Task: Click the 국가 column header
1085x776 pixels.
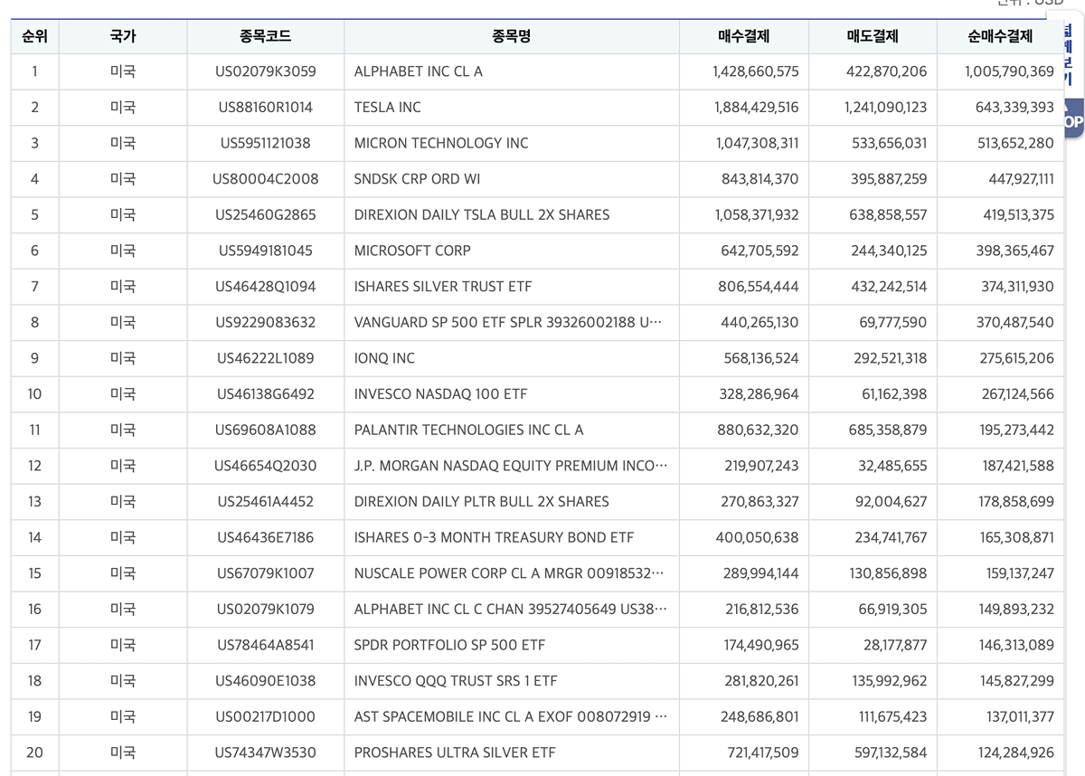Action: click(x=122, y=37)
